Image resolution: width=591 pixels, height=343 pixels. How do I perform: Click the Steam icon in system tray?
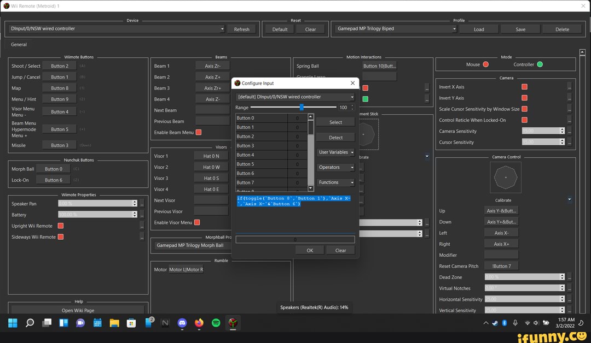point(495,323)
